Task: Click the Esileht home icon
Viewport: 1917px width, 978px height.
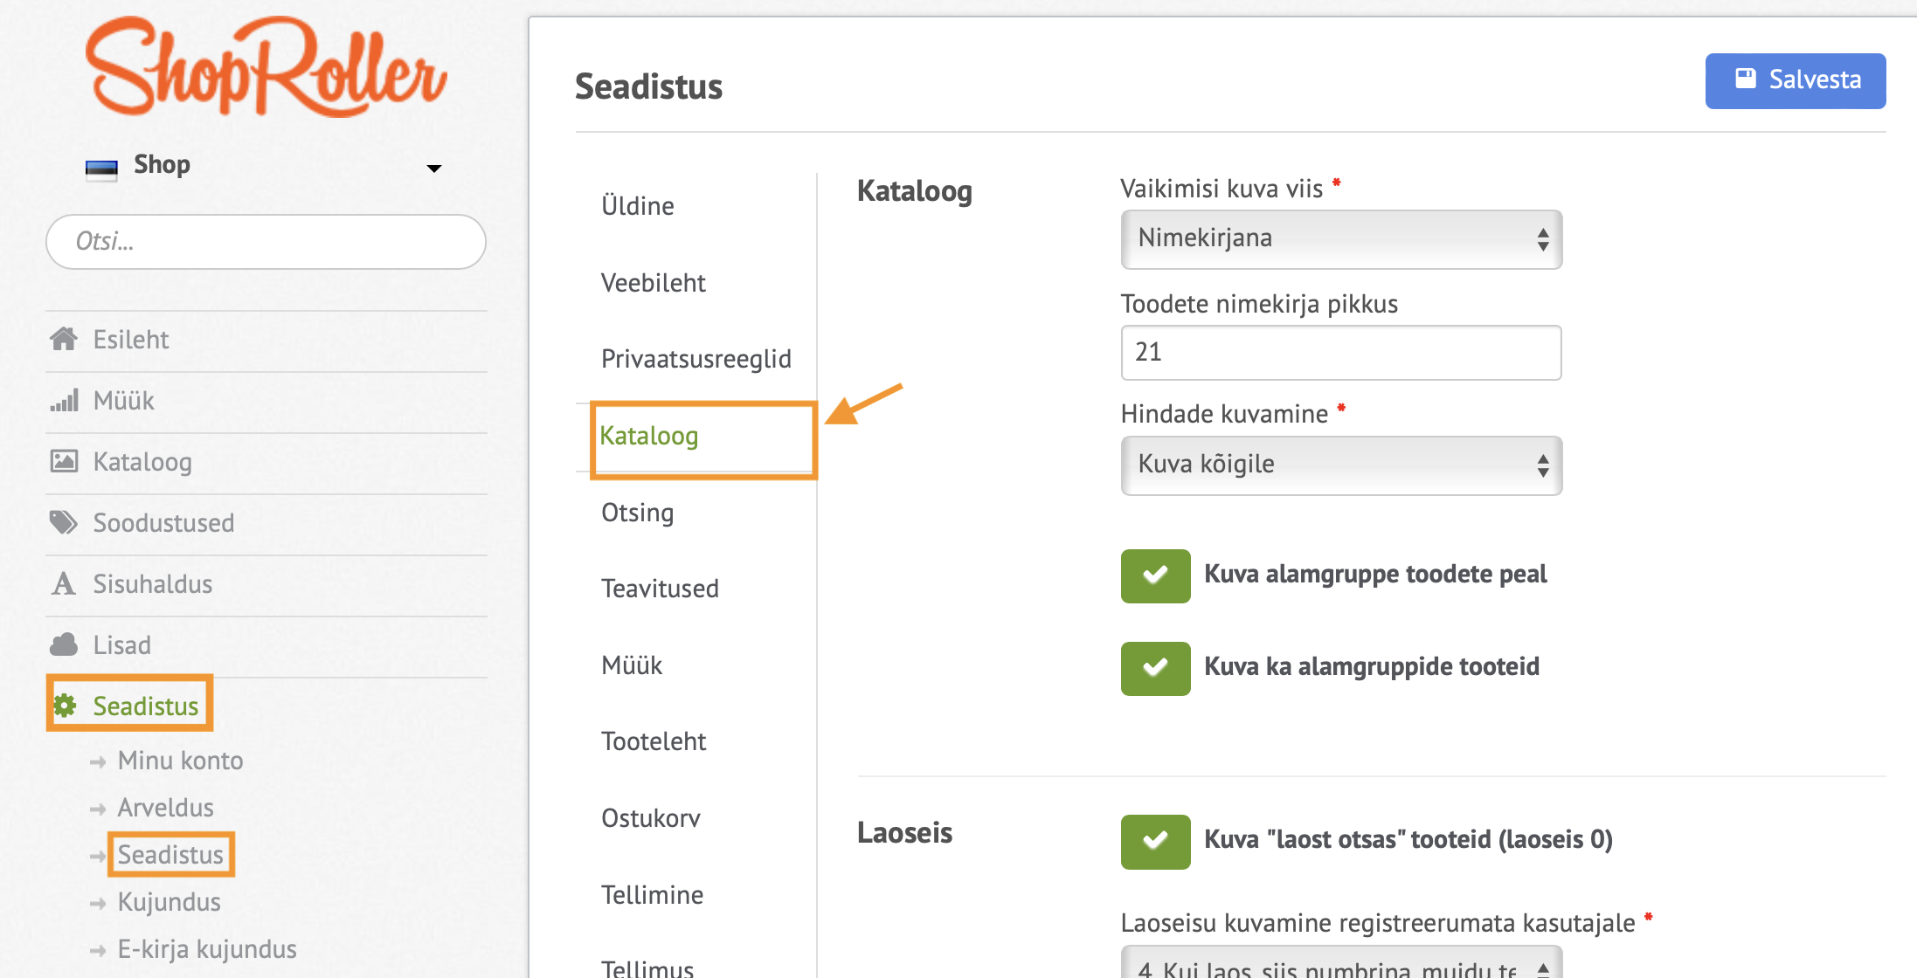Action: 63,339
